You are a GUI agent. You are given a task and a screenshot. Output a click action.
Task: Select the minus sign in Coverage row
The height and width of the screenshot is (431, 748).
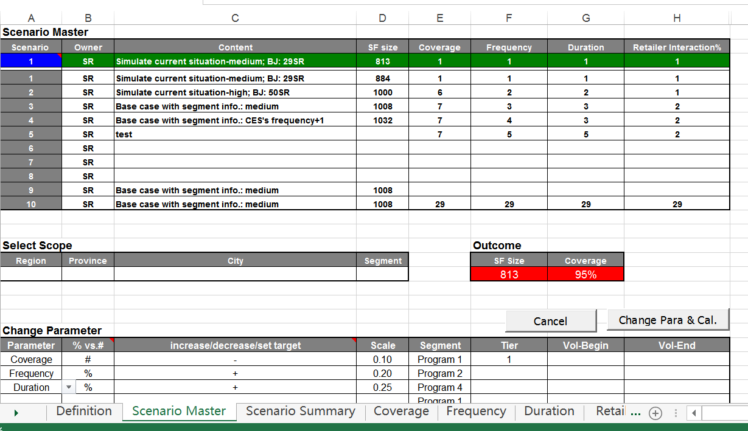coord(235,359)
